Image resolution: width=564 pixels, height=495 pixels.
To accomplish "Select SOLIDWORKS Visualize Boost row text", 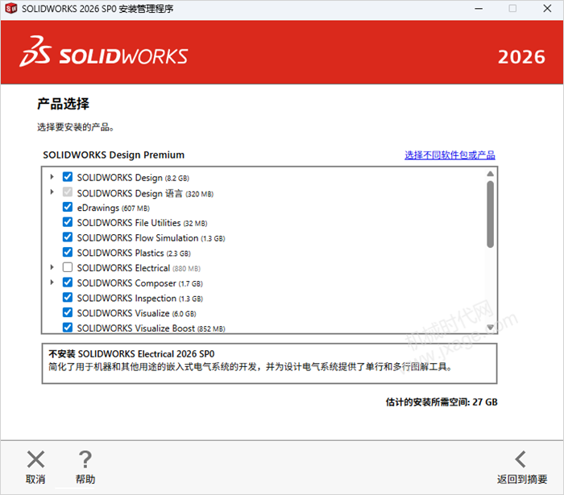I will pos(151,328).
